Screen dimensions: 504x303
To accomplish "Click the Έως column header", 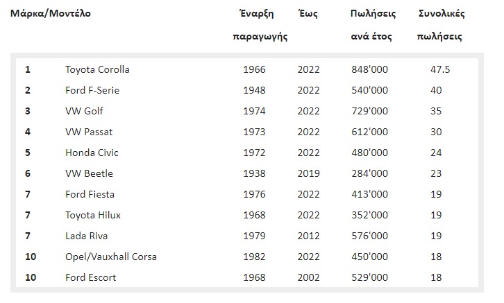I will click(x=308, y=15).
